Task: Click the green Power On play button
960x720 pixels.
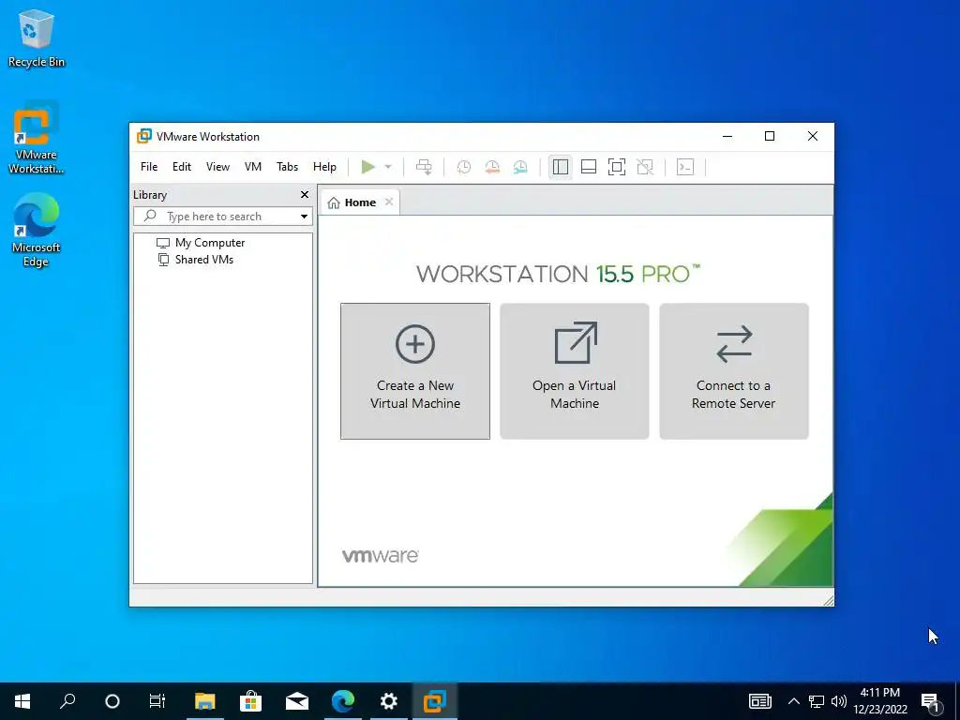Action: [367, 167]
